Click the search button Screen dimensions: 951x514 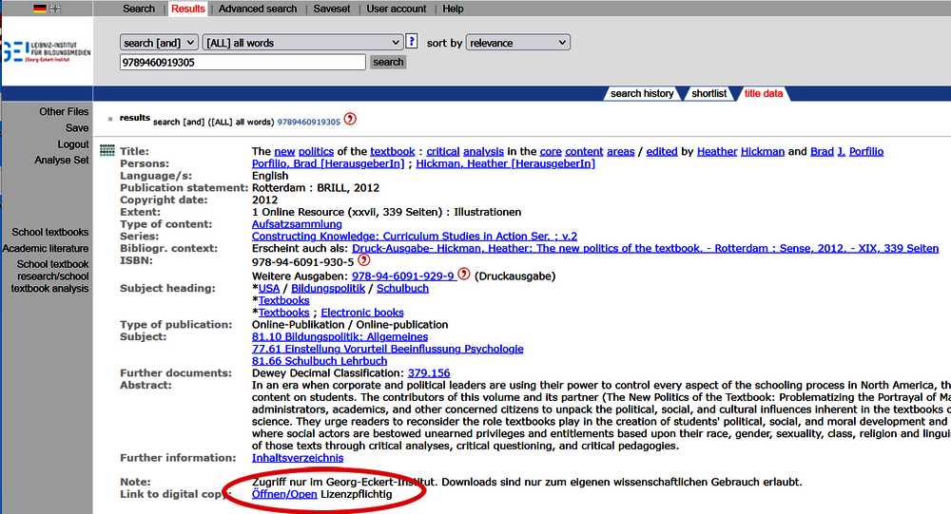click(x=388, y=62)
